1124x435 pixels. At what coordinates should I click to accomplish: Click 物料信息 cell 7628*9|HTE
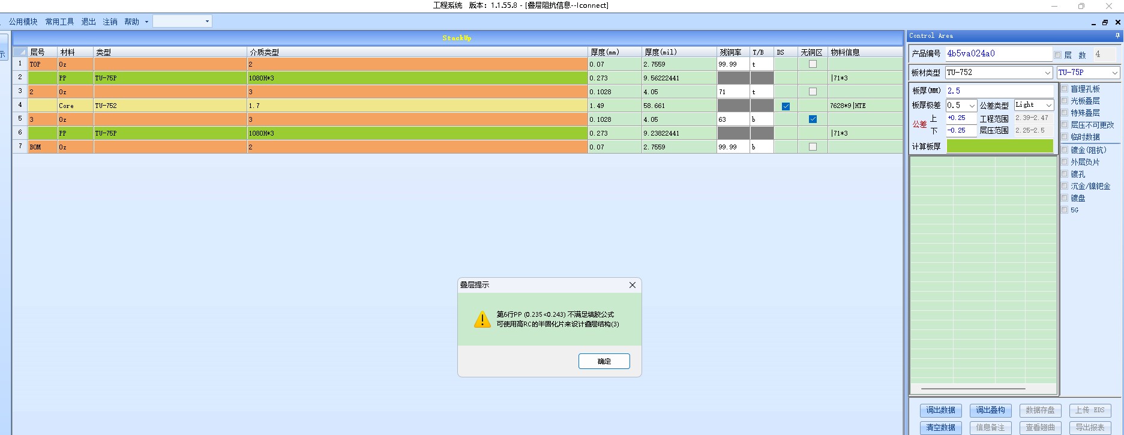click(865, 106)
